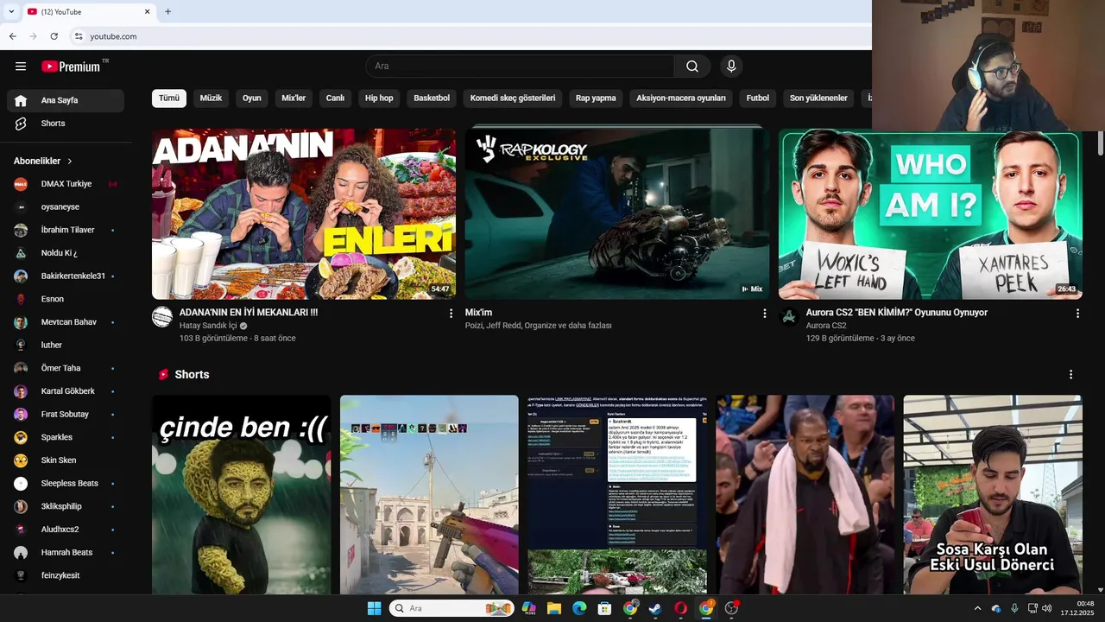Click Hatay Sandık İçi channel avatar
The height and width of the screenshot is (622, 1105).
(x=162, y=317)
